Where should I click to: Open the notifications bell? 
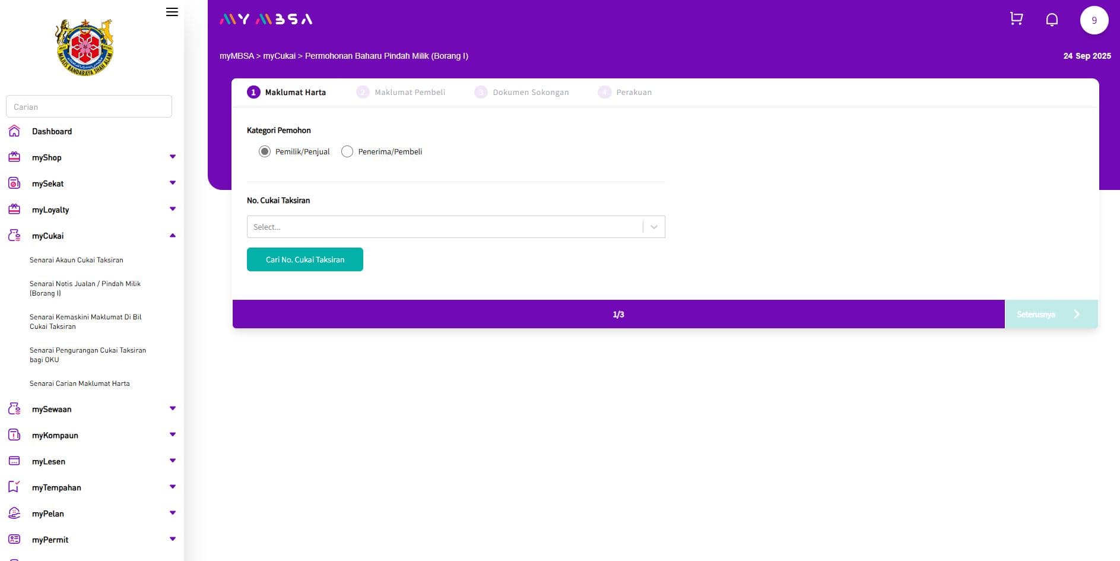pos(1052,19)
